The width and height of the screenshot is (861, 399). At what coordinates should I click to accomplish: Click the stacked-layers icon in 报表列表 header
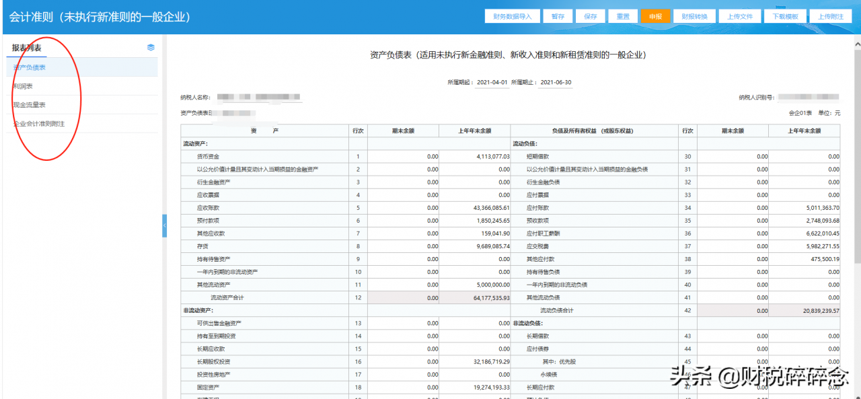(151, 47)
